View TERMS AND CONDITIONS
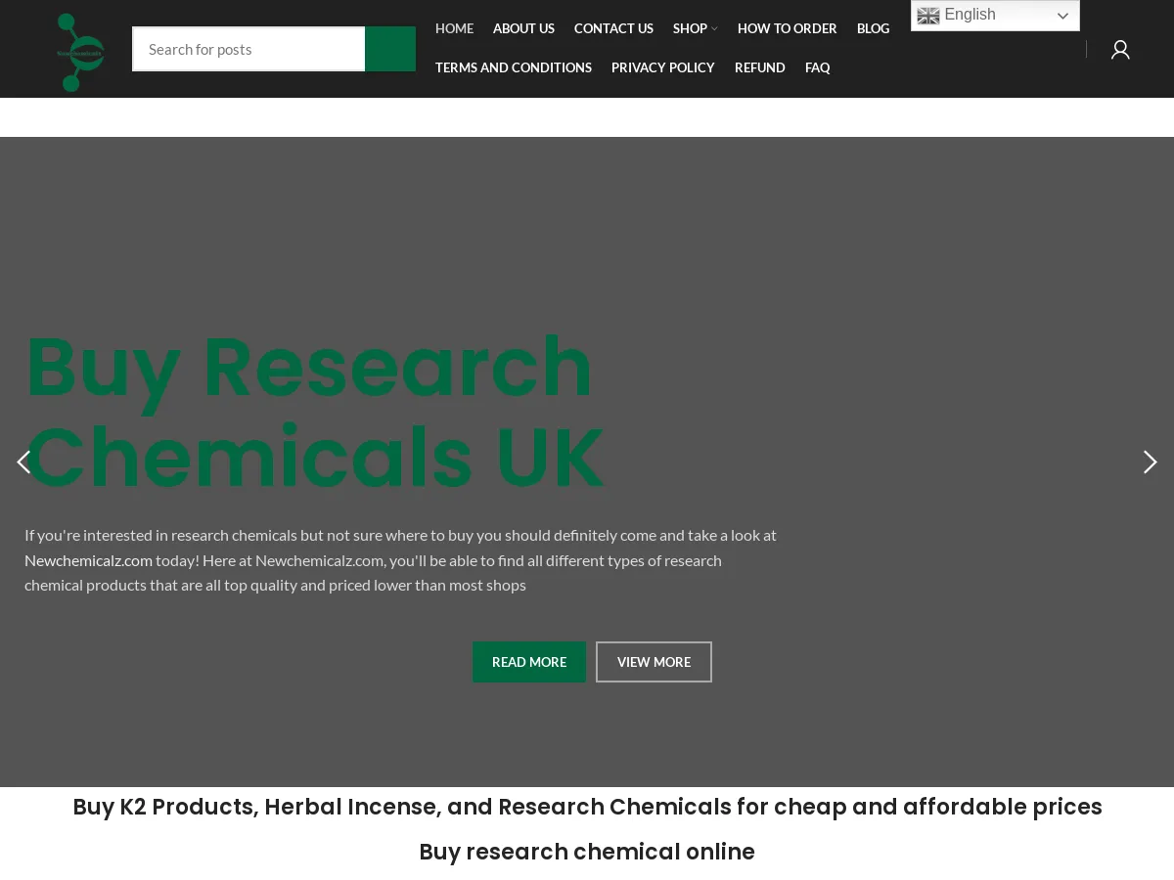This screenshot has width=1174, height=880. click(x=514, y=67)
